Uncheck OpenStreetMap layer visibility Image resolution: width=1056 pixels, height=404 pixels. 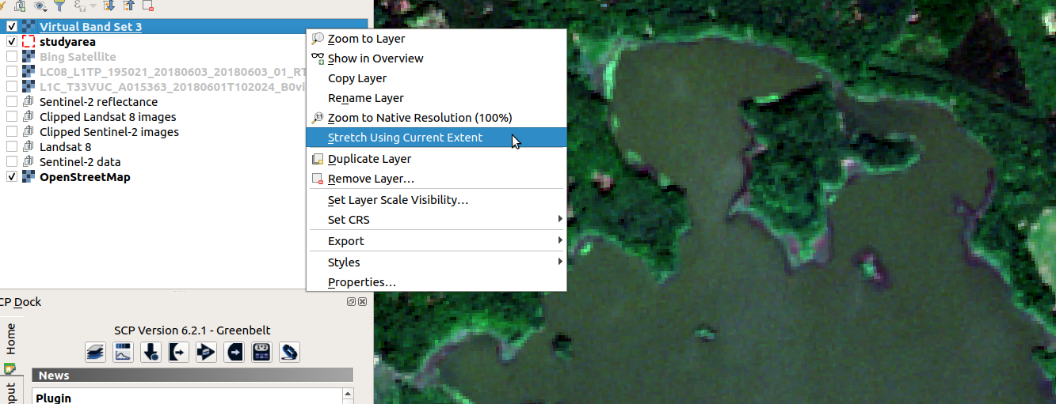[x=12, y=177]
